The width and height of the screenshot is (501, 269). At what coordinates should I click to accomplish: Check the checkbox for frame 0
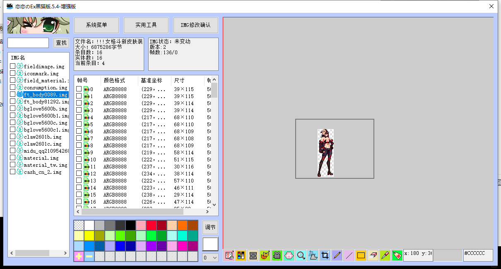(79, 89)
